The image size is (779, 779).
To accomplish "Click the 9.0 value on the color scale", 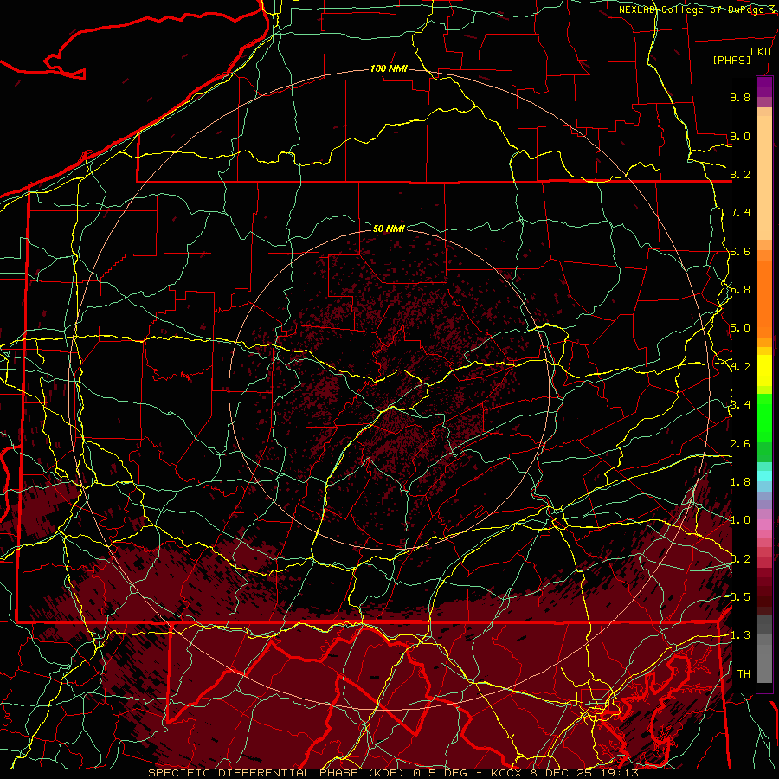I will click(740, 136).
